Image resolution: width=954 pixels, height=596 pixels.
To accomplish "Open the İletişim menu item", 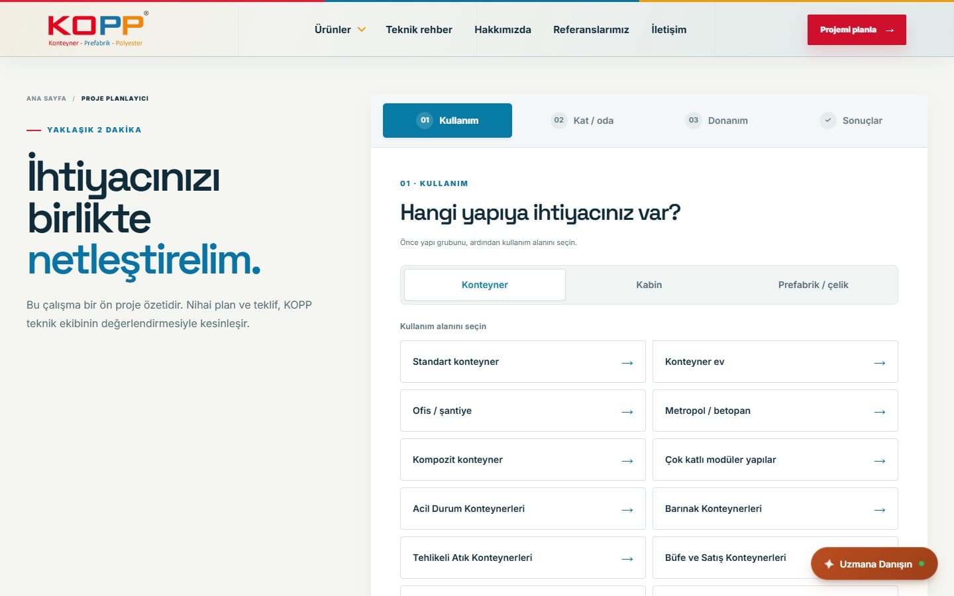I will click(668, 29).
